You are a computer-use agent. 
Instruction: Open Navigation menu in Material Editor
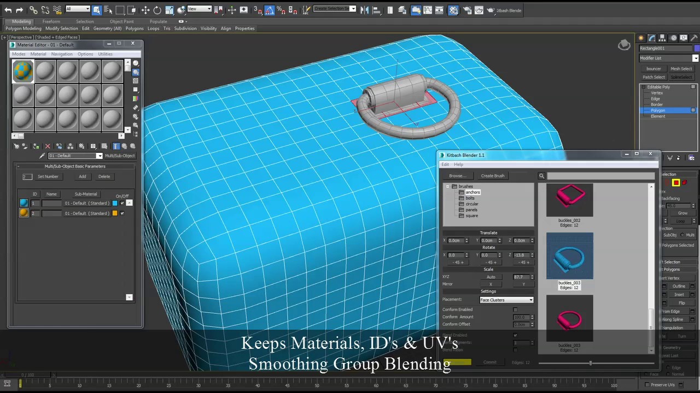click(62, 54)
